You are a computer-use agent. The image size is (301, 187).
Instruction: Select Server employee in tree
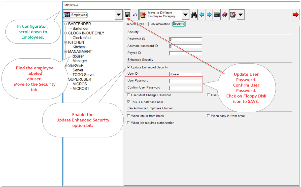click(x=78, y=70)
